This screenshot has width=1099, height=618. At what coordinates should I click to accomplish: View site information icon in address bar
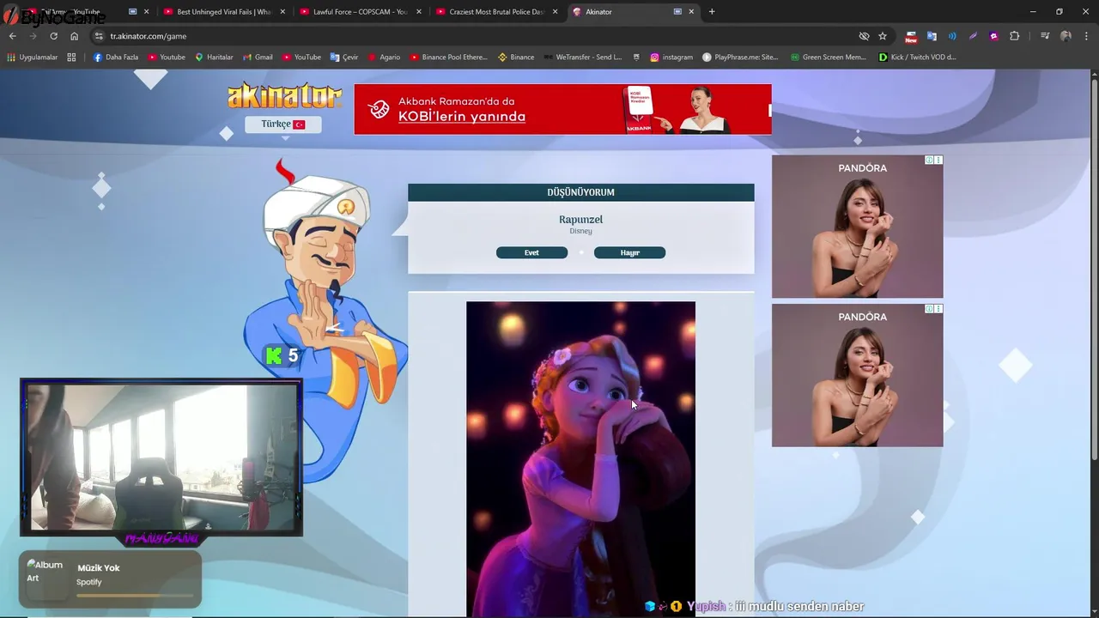(x=99, y=36)
